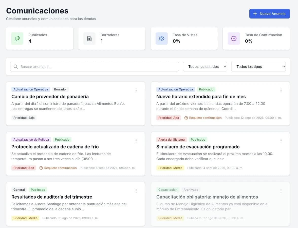Open options menu for Simulacro de evacuación programado

(281, 141)
